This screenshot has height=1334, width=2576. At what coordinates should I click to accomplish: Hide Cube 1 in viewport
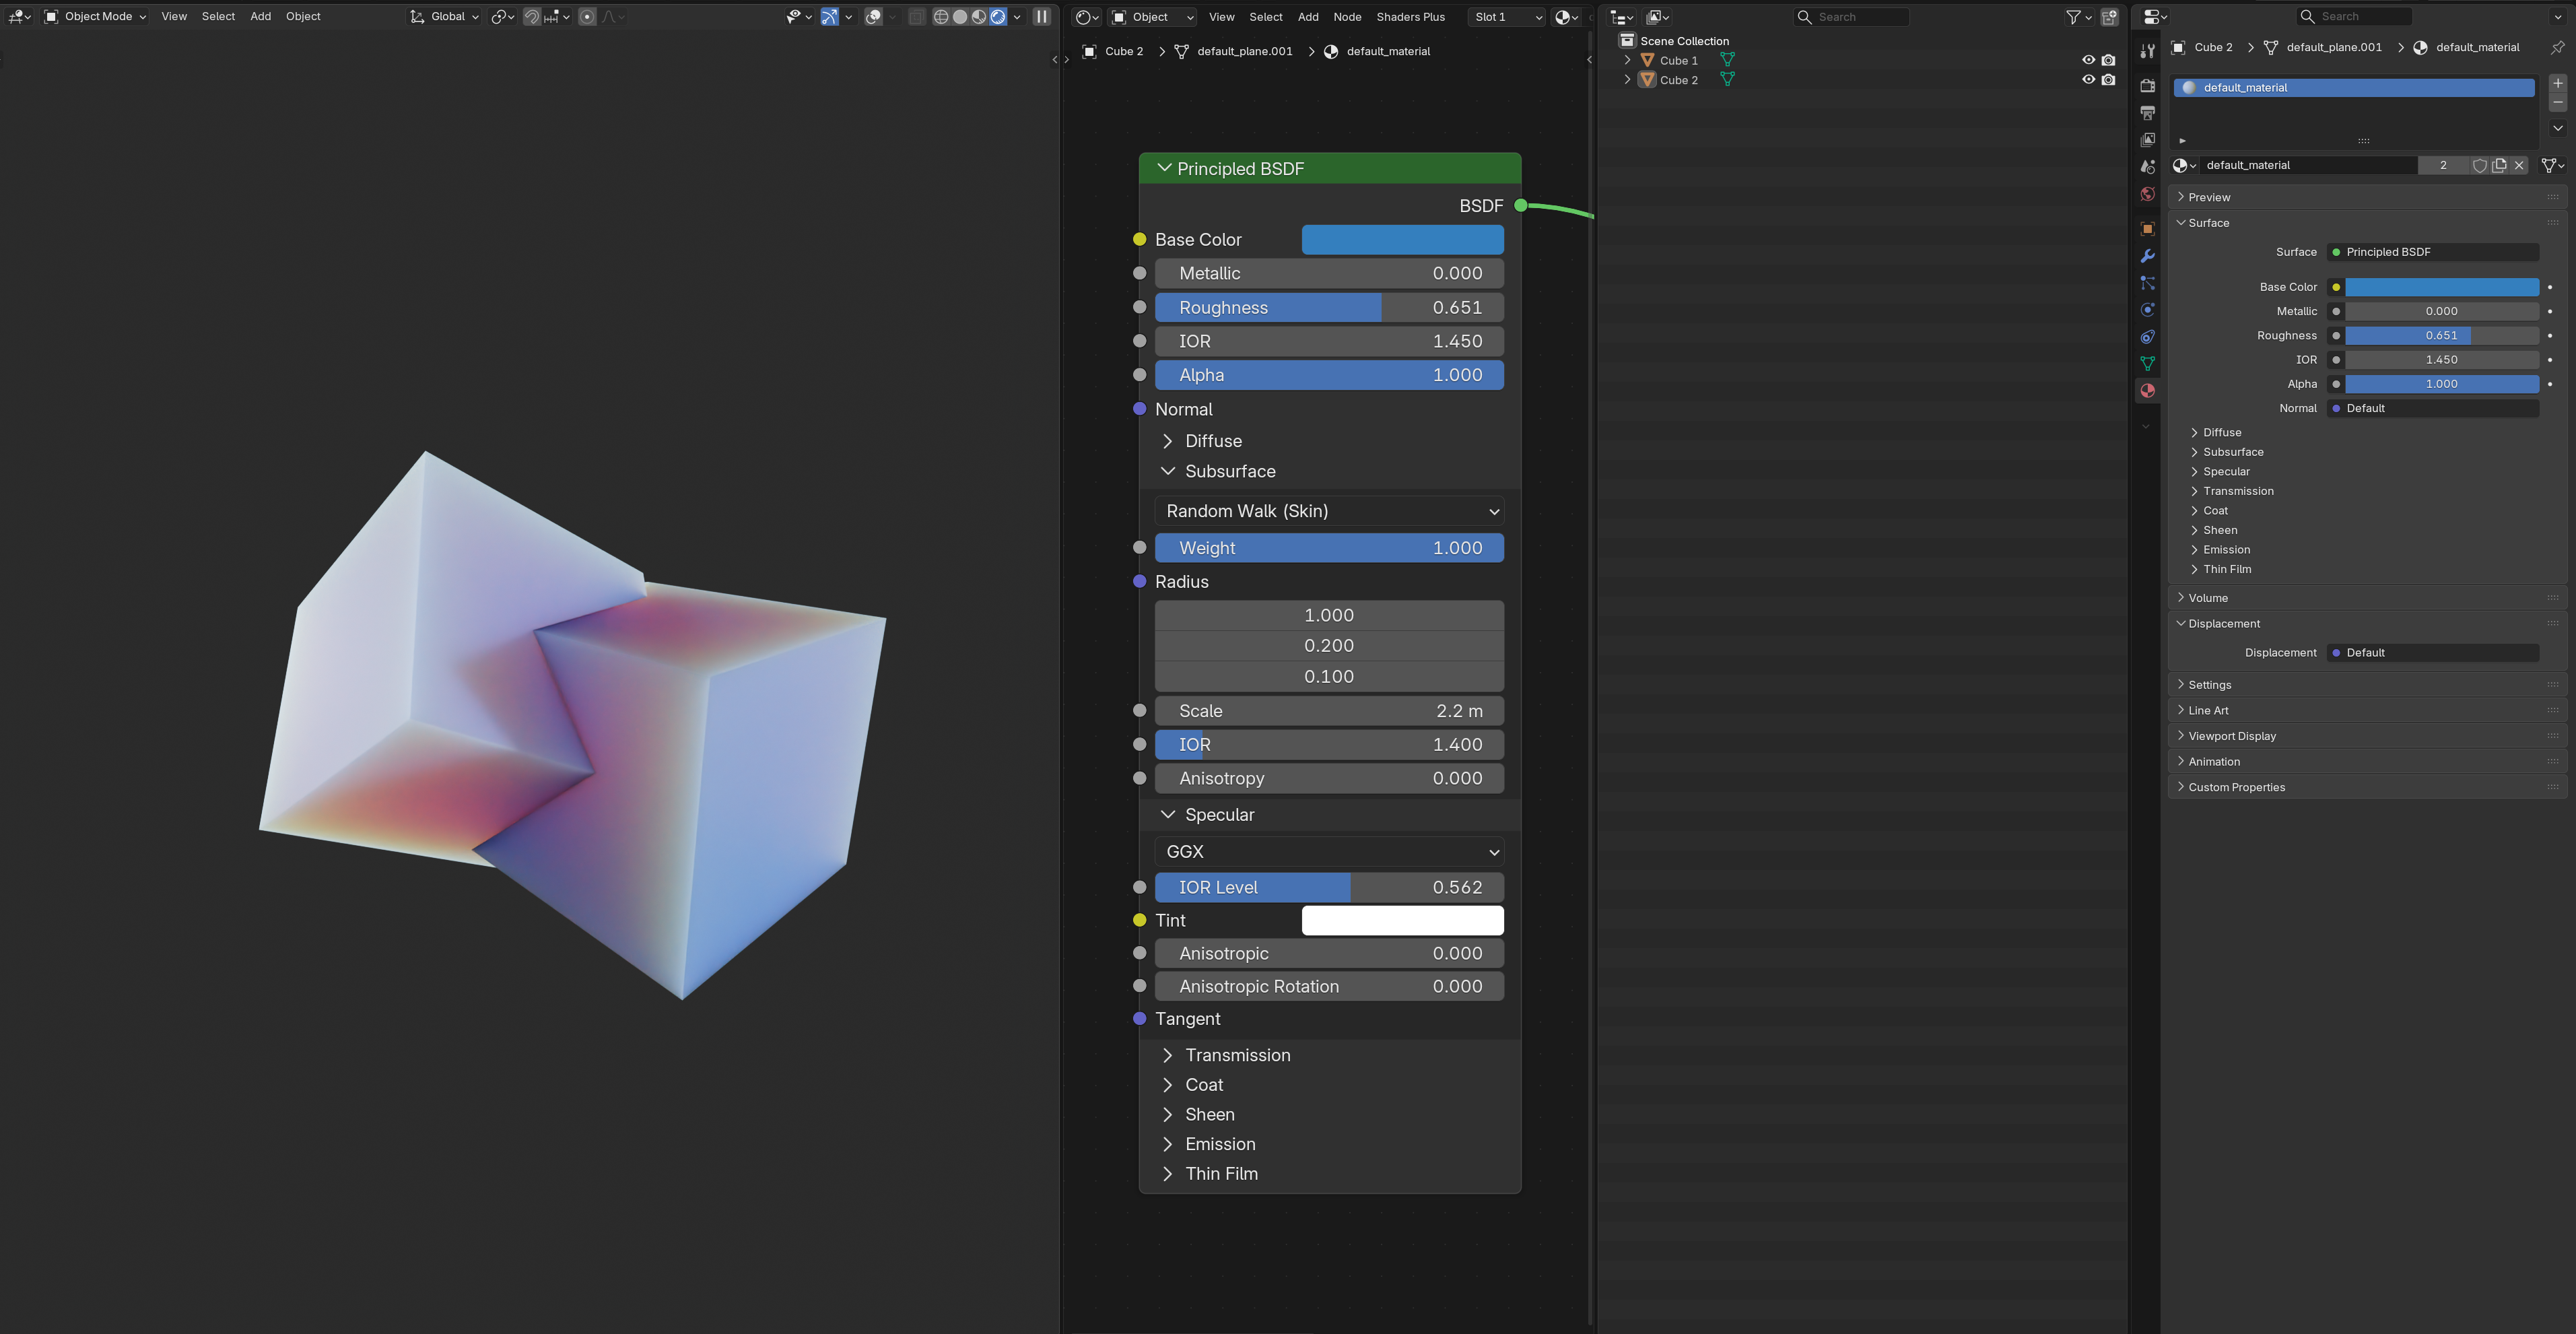2088,61
